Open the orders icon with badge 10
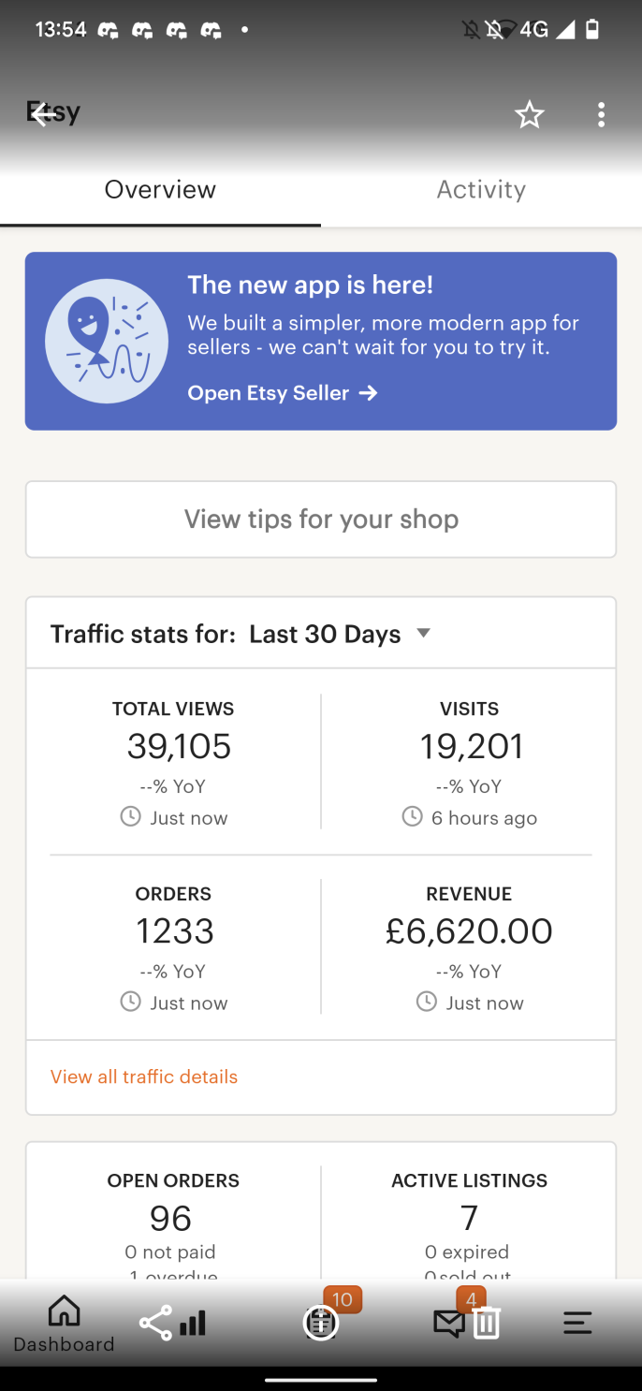The height and width of the screenshot is (1391, 642). tap(321, 1322)
